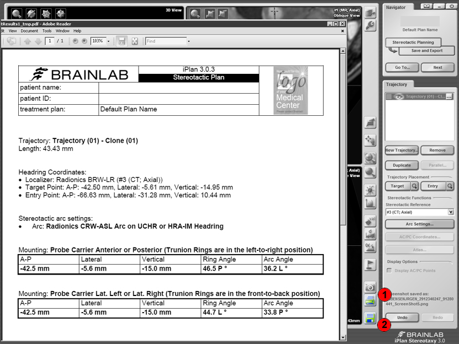Click the page number field in Reader
Screen dimensions: 459x344
[x=51, y=41]
